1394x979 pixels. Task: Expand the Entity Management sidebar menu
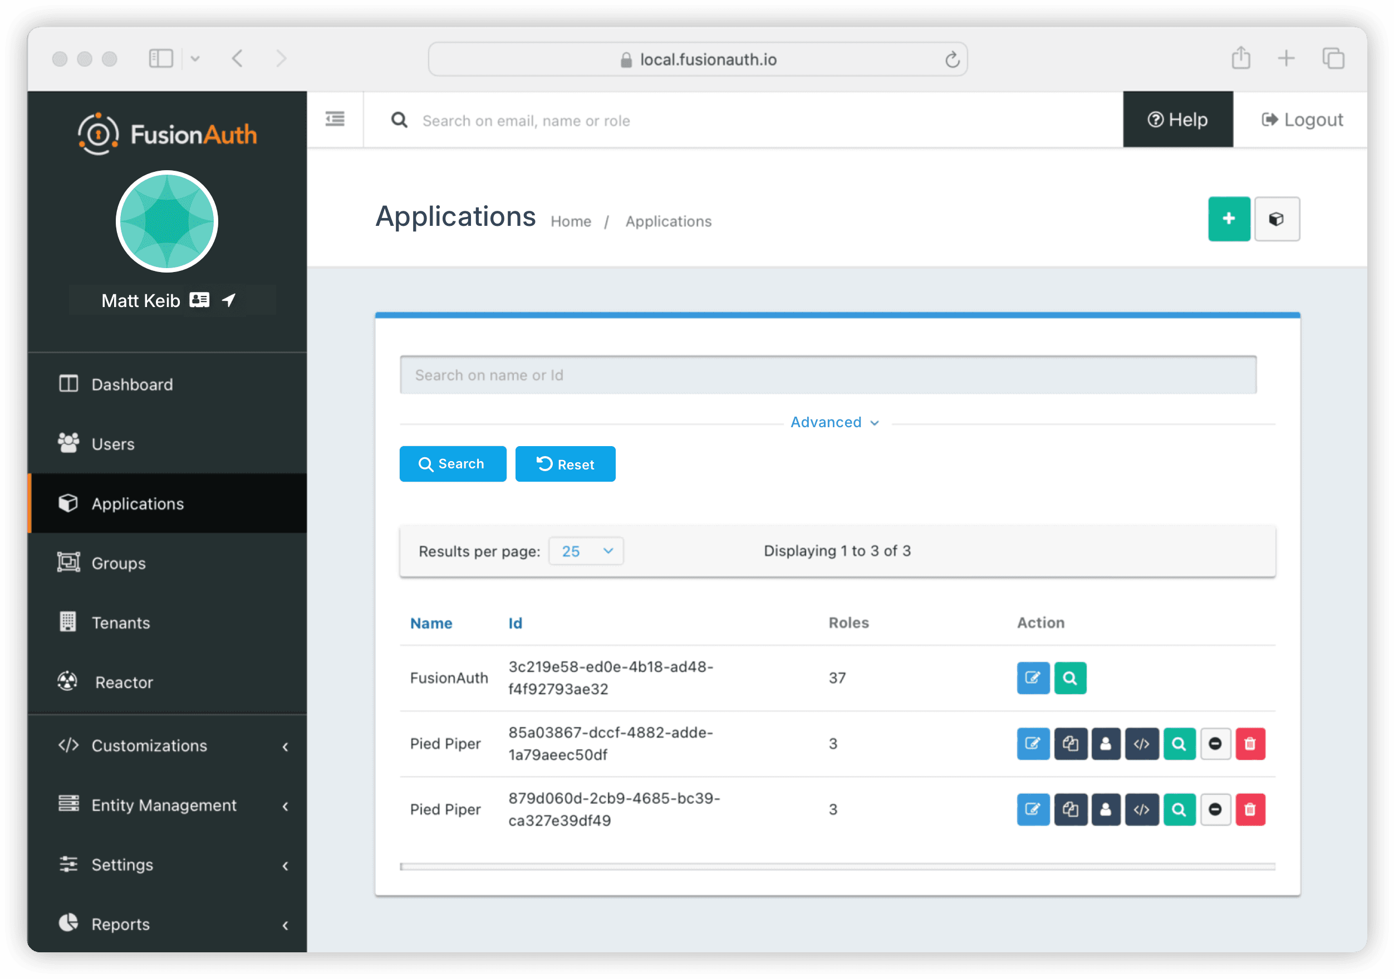[168, 805]
